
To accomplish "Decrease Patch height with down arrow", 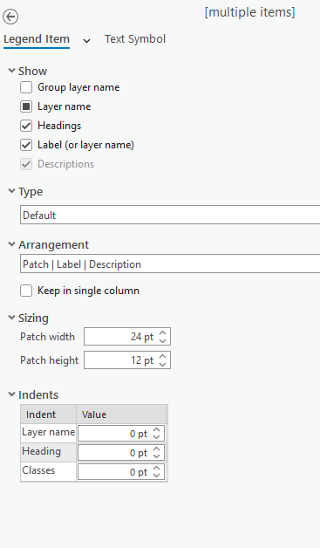I will pyautogui.click(x=162, y=364).
